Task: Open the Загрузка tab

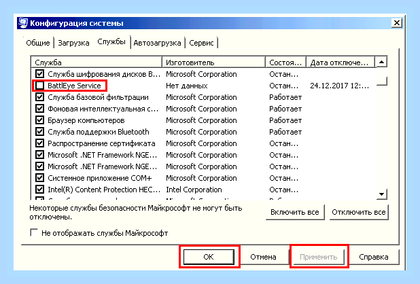Action: click(73, 43)
